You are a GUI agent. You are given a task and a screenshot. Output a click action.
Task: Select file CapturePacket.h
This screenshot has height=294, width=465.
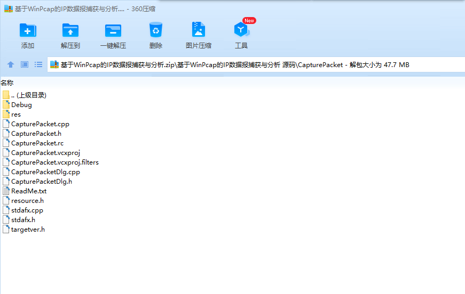[32, 133]
